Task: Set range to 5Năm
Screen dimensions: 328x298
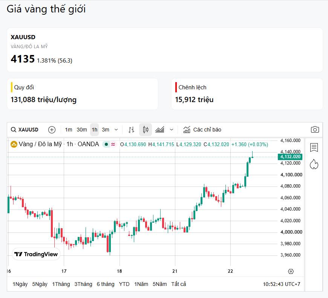Action: click(159, 284)
